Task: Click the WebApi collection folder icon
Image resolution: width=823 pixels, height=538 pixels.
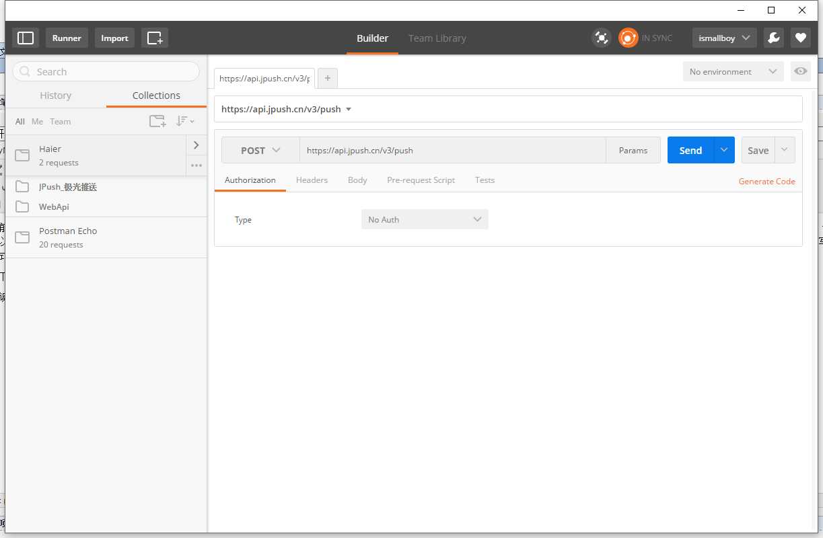Action: pos(22,206)
